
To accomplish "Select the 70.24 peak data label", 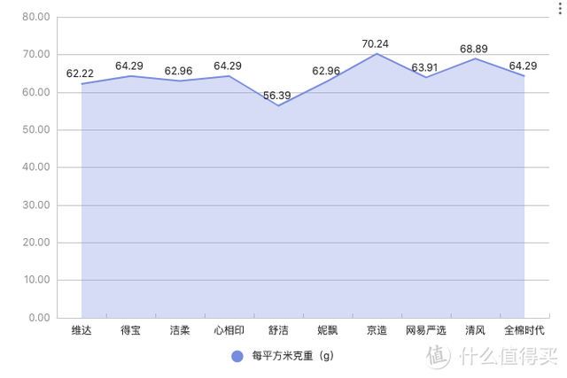I will [377, 42].
